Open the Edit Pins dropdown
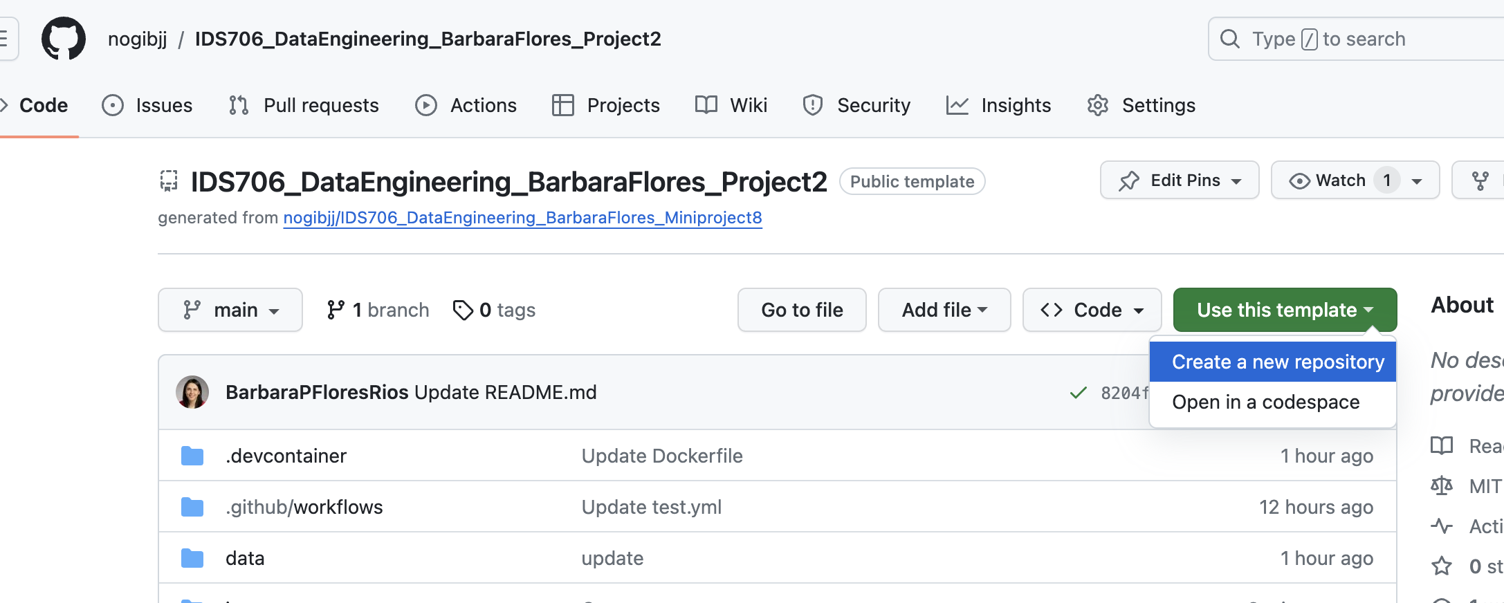 click(1180, 180)
